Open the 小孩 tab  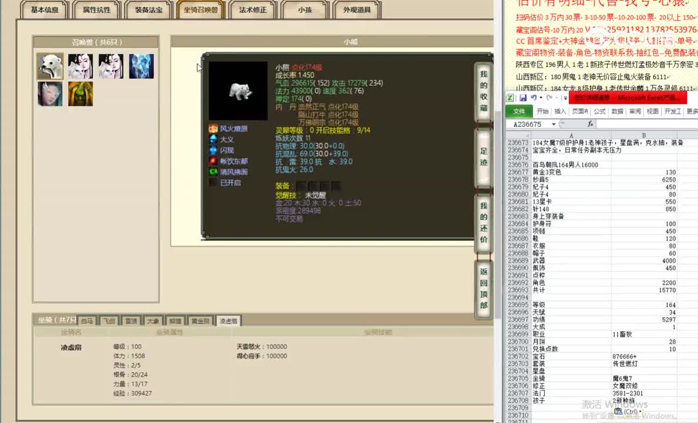[x=305, y=10]
